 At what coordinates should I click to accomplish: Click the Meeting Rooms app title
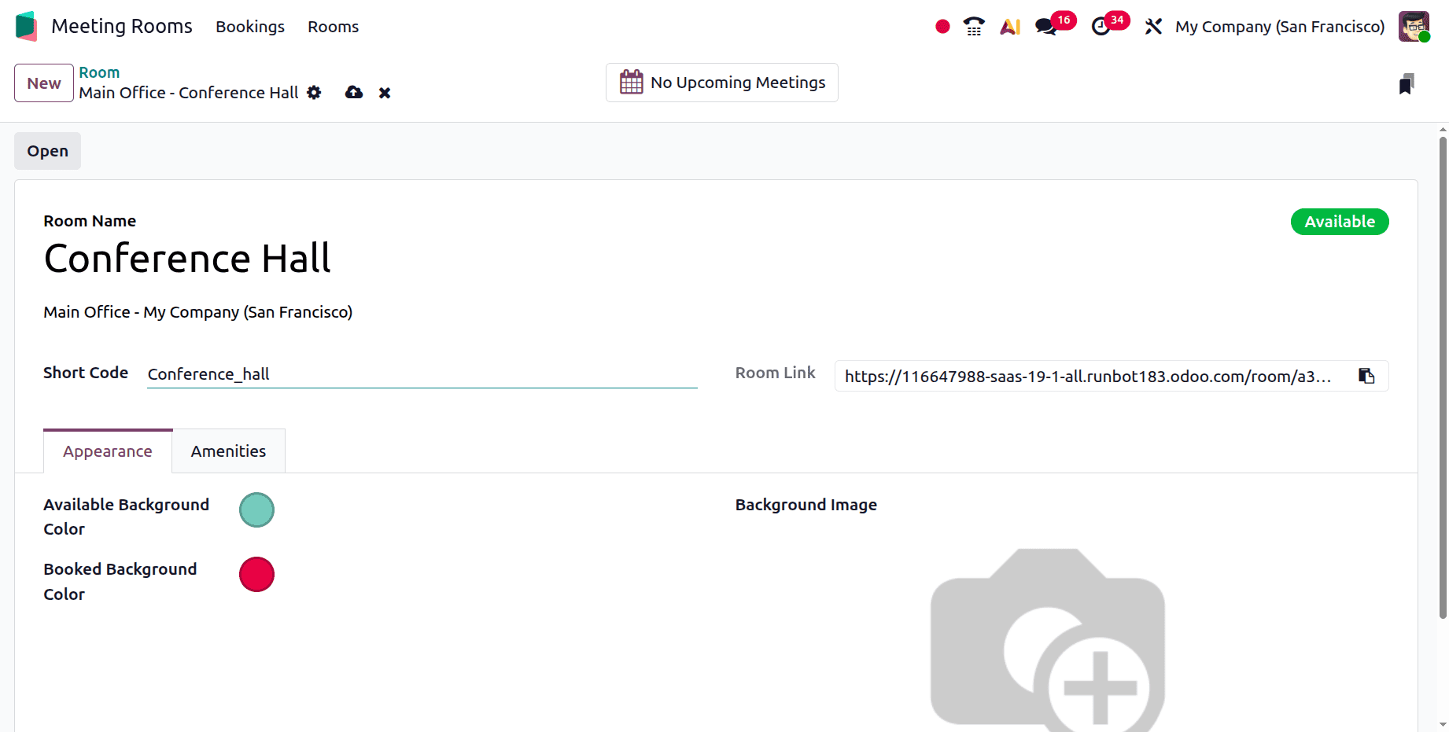(122, 27)
